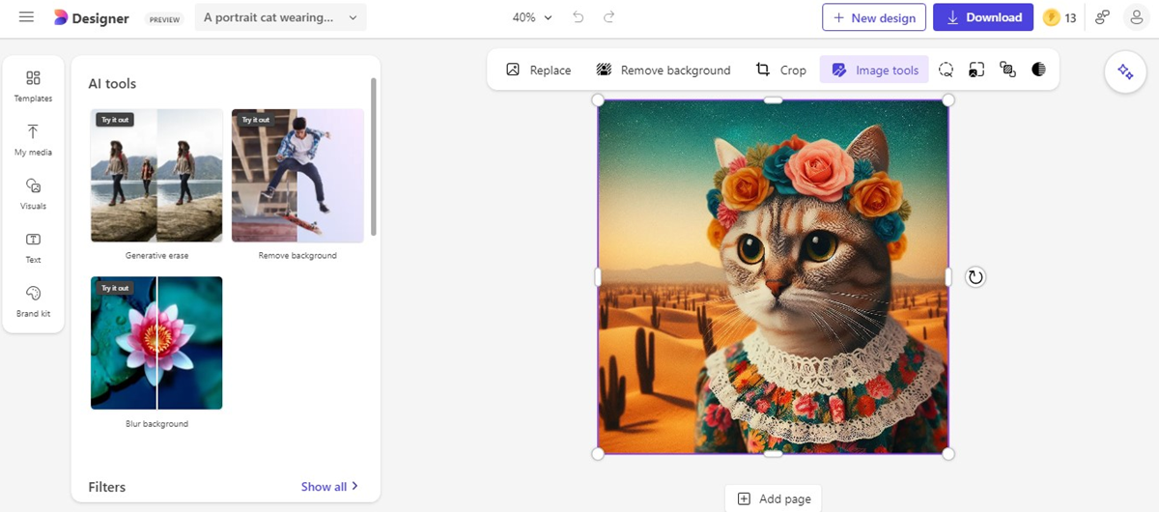This screenshot has height=512, width=1159.
Task: Open the Text panel
Action: pos(33,247)
